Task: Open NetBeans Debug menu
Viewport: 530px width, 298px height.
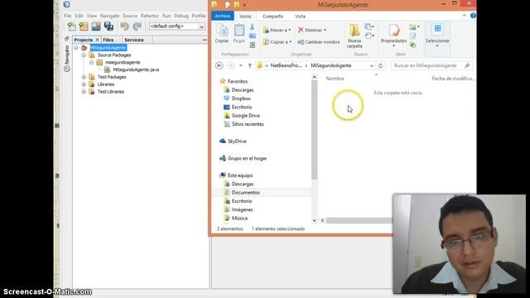Action: coord(181,16)
